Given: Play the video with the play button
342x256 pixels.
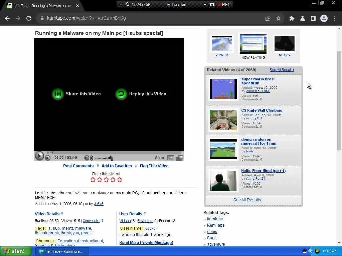Looking at the screenshot, I should click(x=39, y=156).
